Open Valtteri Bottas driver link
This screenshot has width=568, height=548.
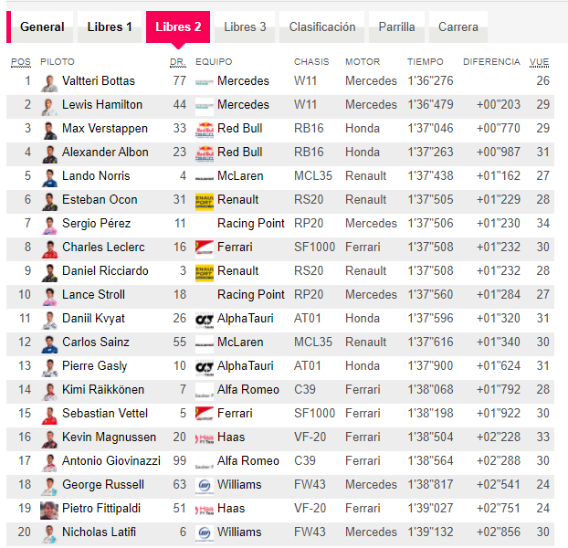[x=99, y=80]
